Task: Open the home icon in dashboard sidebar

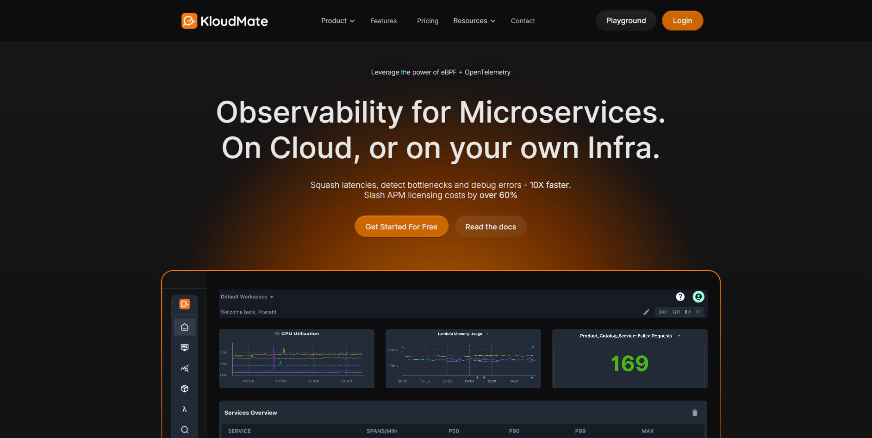Action: tap(185, 327)
